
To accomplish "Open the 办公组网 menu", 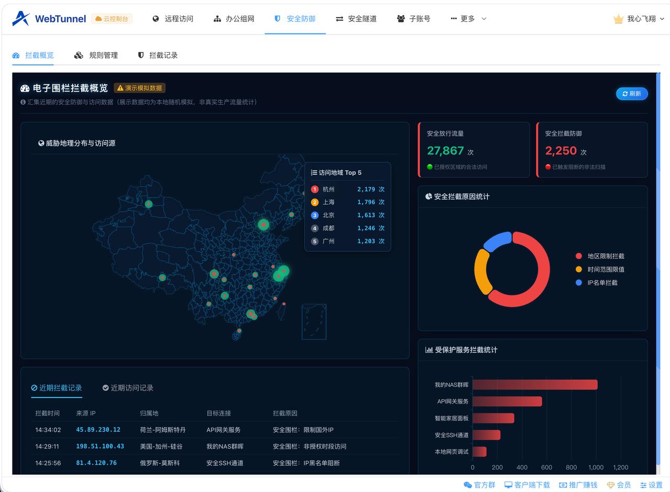I will [x=234, y=19].
